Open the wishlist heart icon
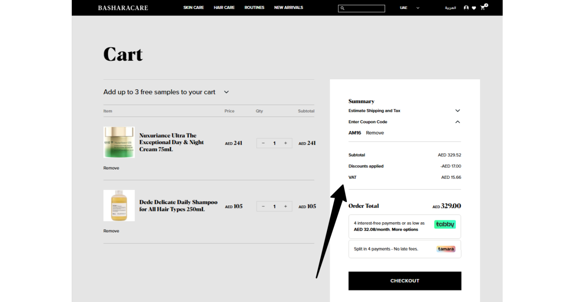Image resolution: width=574 pixels, height=302 pixels. 474,8
